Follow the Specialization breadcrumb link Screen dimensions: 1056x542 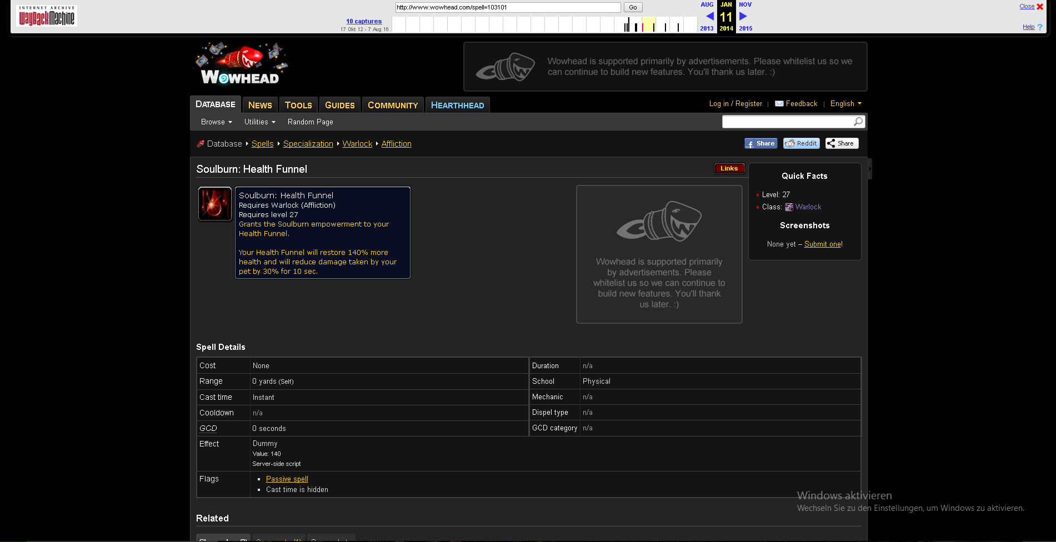(308, 144)
